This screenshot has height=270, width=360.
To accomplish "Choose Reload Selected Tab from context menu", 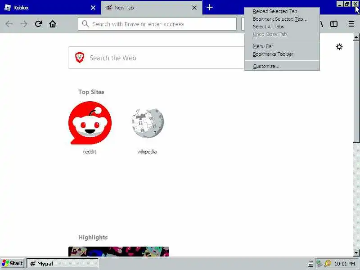I will point(282,11).
